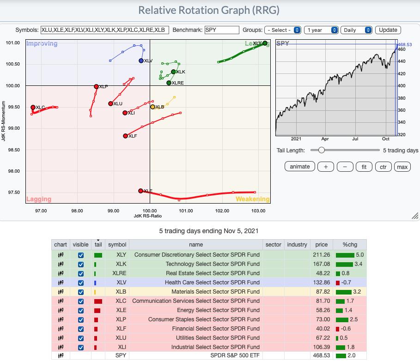The width and height of the screenshot is (420, 361).
Task: Open the chart icon for XLI row
Action: point(61,347)
